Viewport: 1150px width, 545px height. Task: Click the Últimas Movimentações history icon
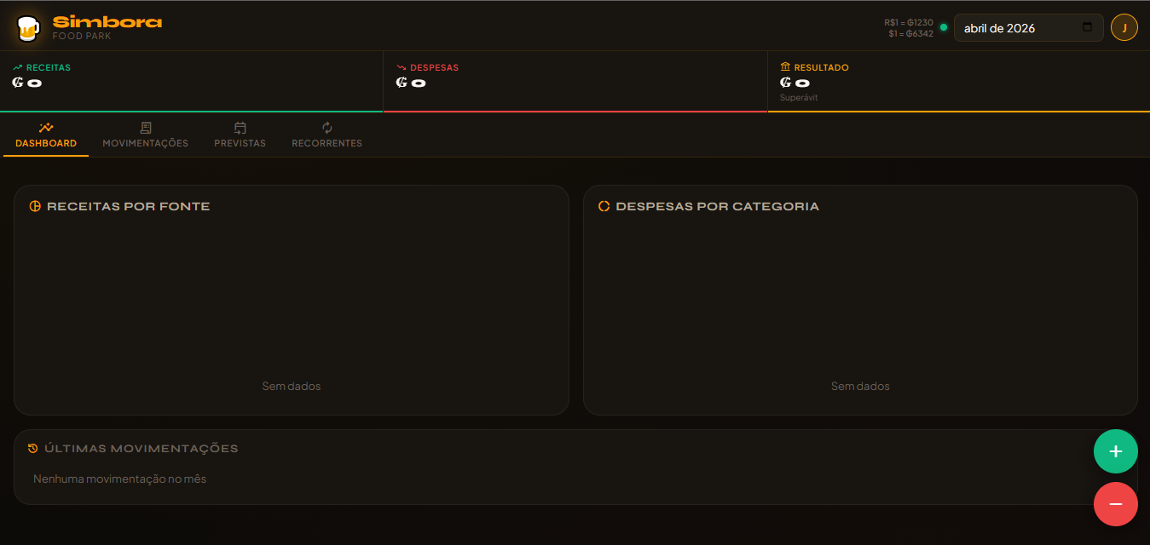tap(34, 448)
